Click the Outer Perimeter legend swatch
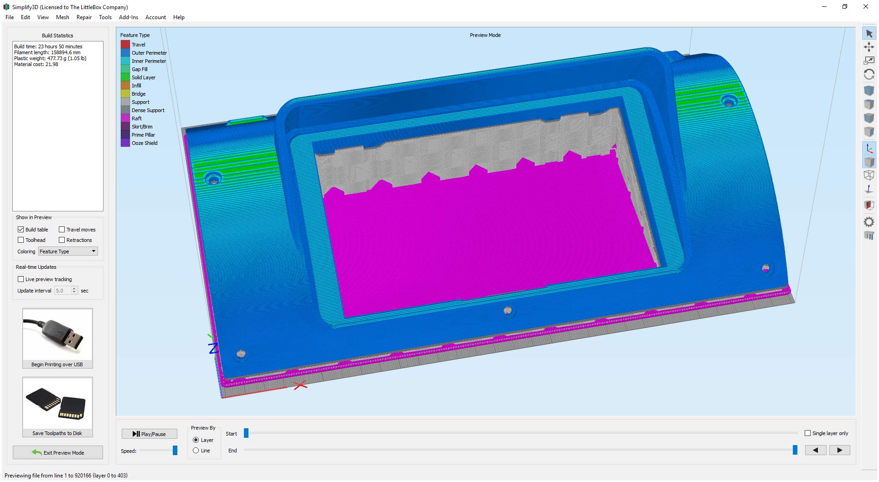Viewport: 879px width, 482px height. coord(125,53)
